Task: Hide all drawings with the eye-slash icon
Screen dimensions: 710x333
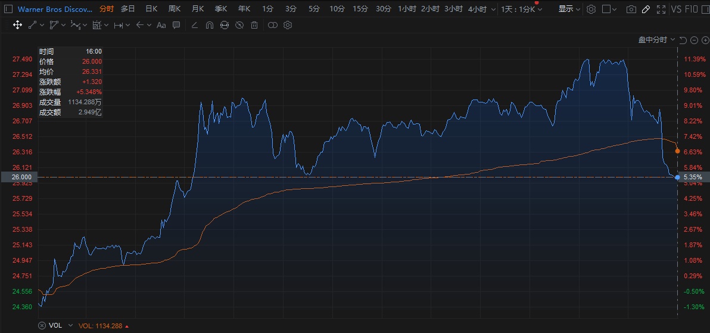Action: (x=239, y=25)
